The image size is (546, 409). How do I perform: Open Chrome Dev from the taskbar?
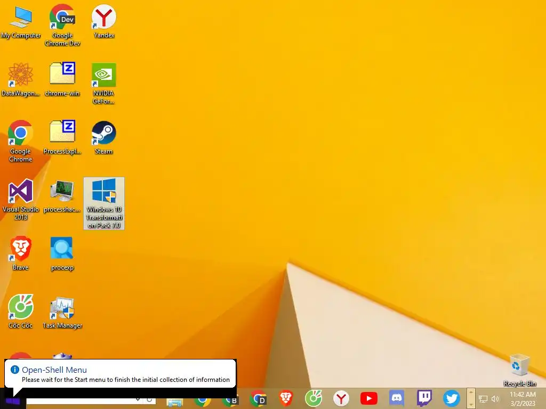tap(258, 398)
